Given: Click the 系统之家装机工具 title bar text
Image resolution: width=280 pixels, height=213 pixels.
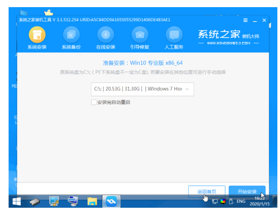Looking at the screenshot, I should pos(94,20).
